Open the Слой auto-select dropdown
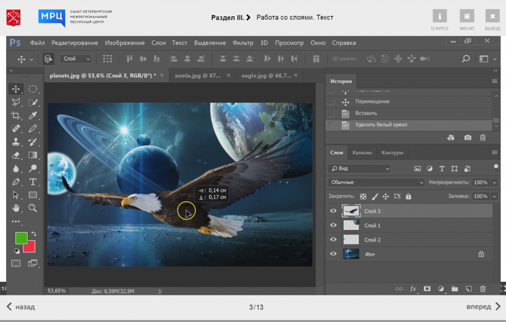506x322 pixels. tap(76, 59)
